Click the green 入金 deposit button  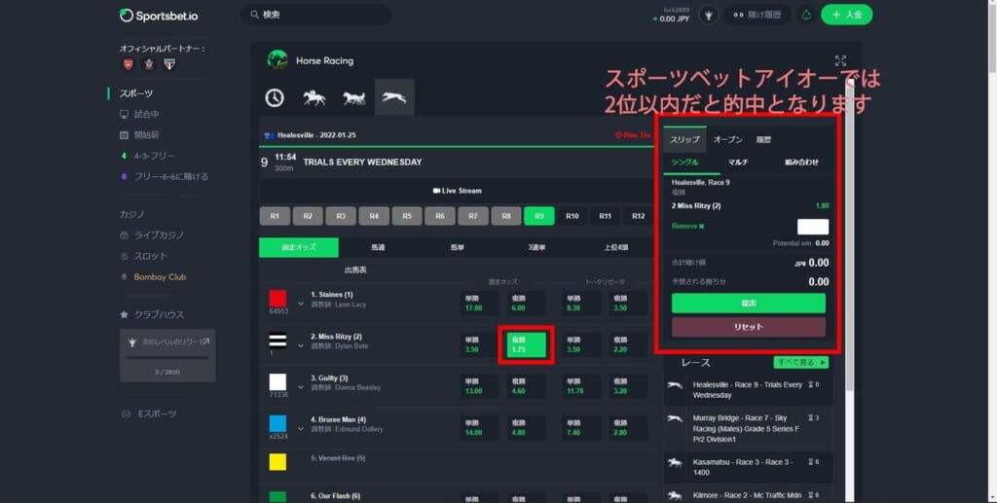tap(846, 15)
